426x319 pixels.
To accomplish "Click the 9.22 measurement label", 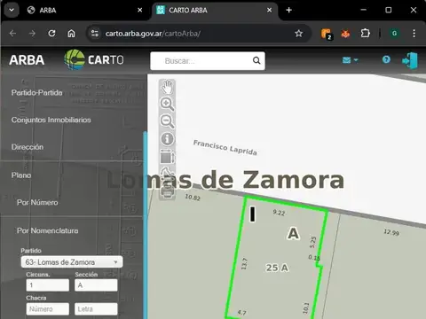I will coord(279,213).
